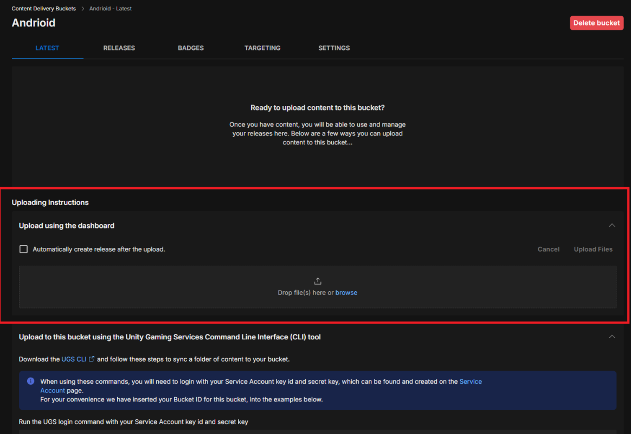Open the SETTINGS tab
Screen dimensions: 631x434
click(x=334, y=48)
